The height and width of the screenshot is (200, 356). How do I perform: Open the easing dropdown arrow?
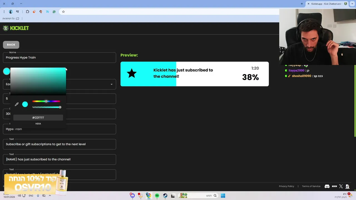click(x=112, y=84)
